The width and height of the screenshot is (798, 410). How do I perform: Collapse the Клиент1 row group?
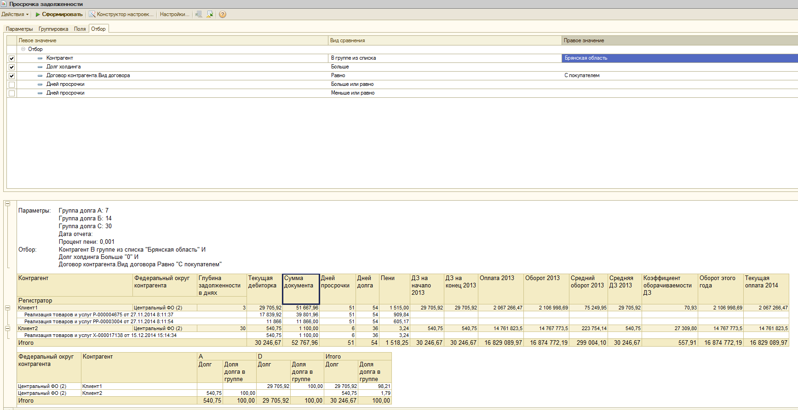(x=7, y=308)
